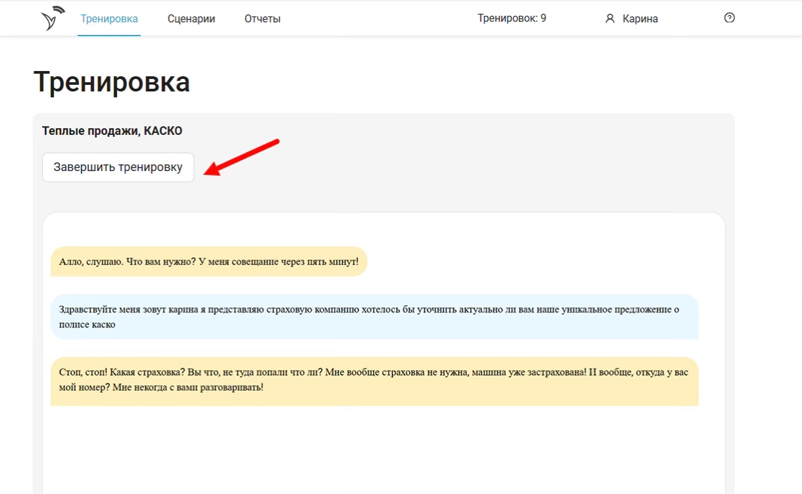The width and height of the screenshot is (802, 494).
Task: Switch to the Тренировка tab
Action: [x=109, y=19]
